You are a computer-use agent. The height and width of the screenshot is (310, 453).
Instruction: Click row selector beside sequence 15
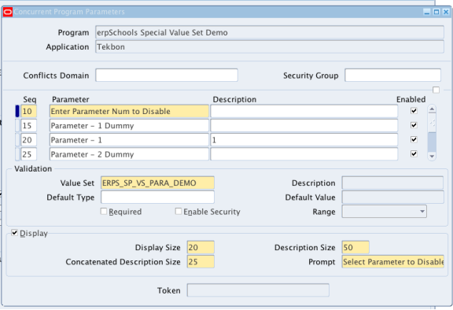click(x=17, y=125)
